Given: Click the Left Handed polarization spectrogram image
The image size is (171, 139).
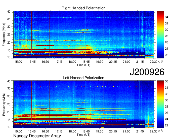Looking at the screenshot, I should pyautogui.click(x=84, y=104).
